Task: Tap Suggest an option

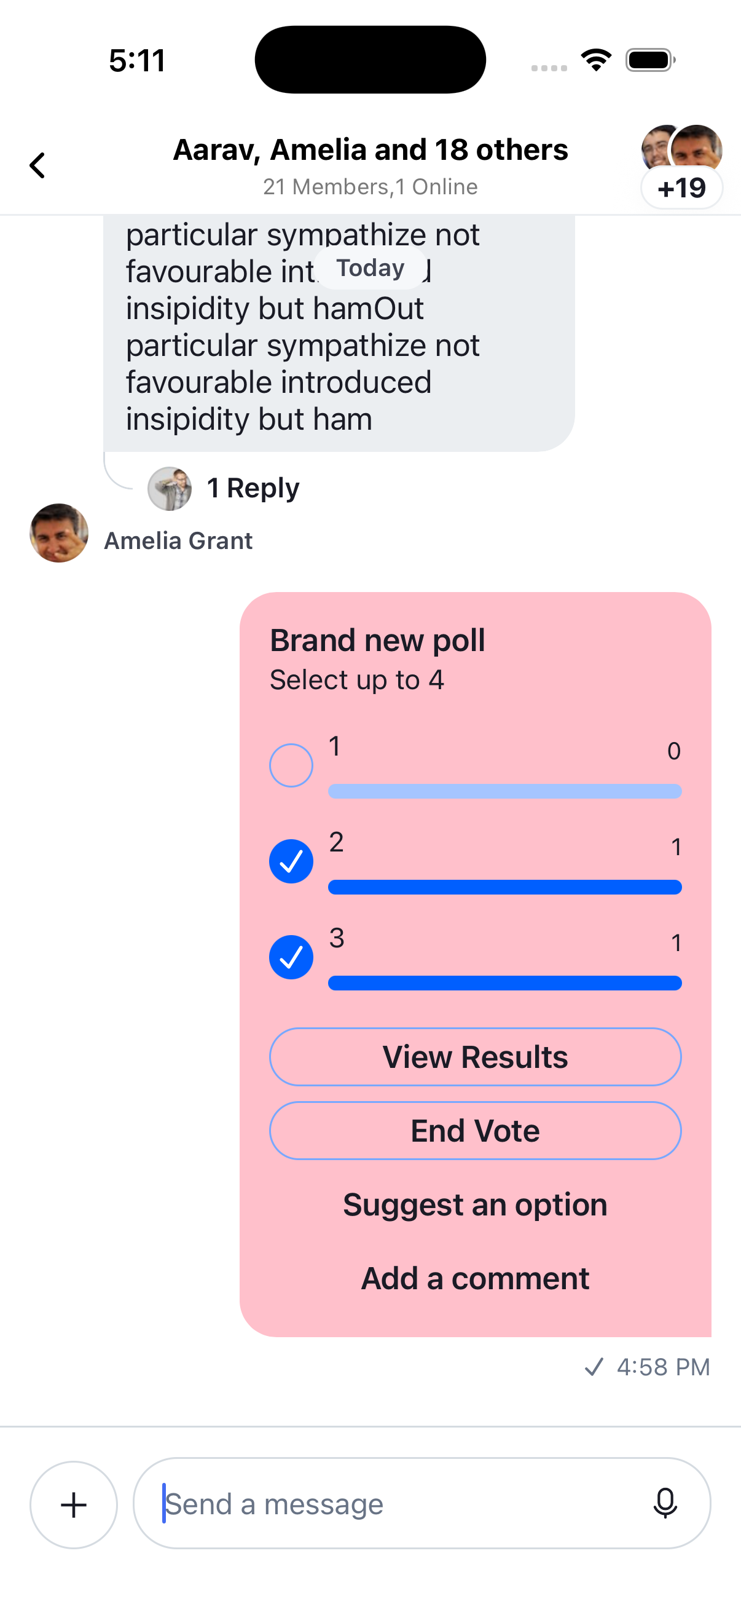Action: pos(474,1204)
